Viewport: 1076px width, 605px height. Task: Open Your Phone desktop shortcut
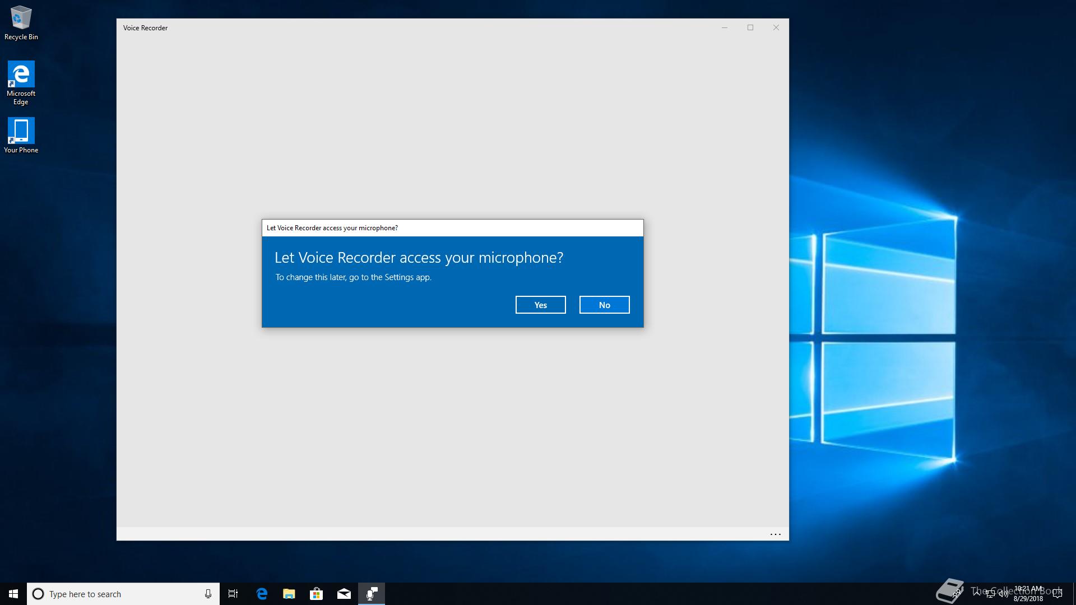pyautogui.click(x=21, y=136)
